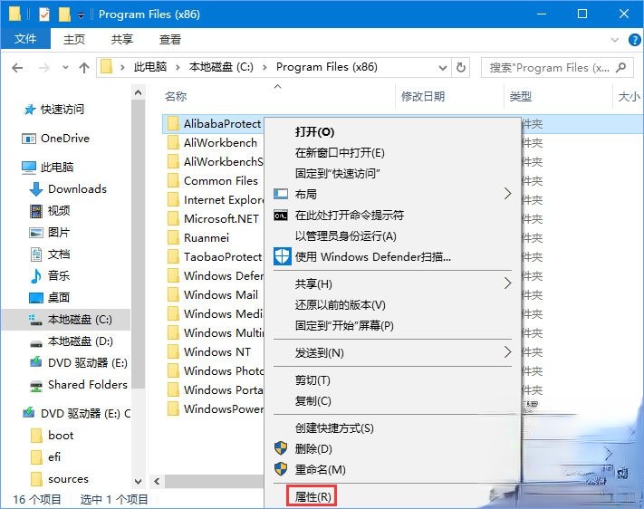Click the Pictures (图片) icon in the sidebar
Image resolution: width=644 pixels, height=509 pixels.
click(36, 233)
